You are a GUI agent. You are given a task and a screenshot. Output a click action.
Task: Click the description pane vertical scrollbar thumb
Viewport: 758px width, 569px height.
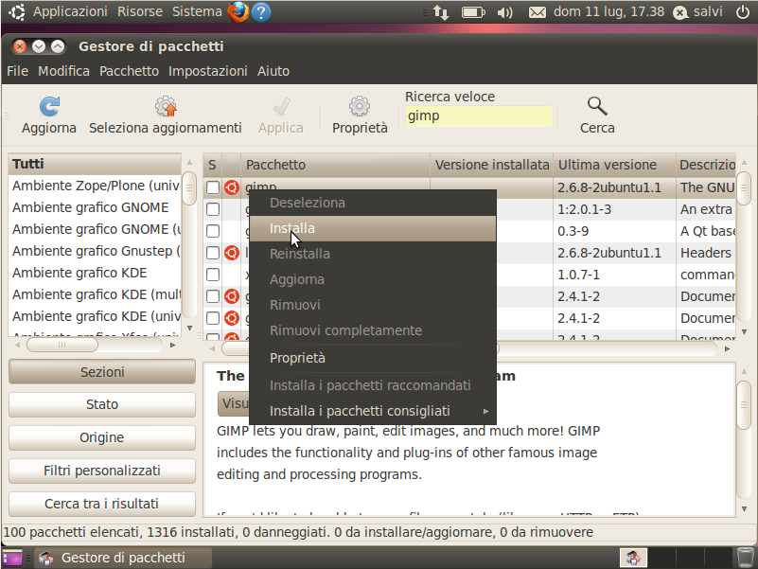point(744,404)
